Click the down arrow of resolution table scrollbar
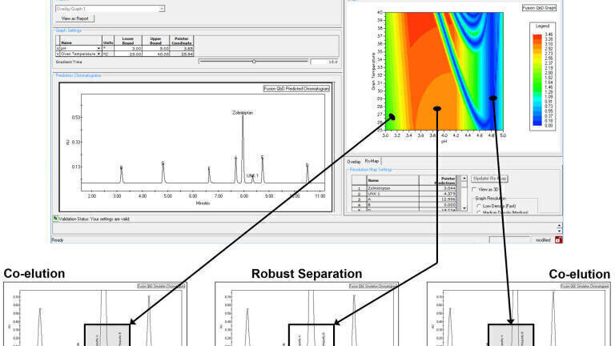 click(464, 208)
